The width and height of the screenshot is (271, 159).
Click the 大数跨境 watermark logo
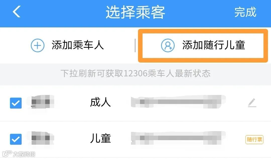19,154
